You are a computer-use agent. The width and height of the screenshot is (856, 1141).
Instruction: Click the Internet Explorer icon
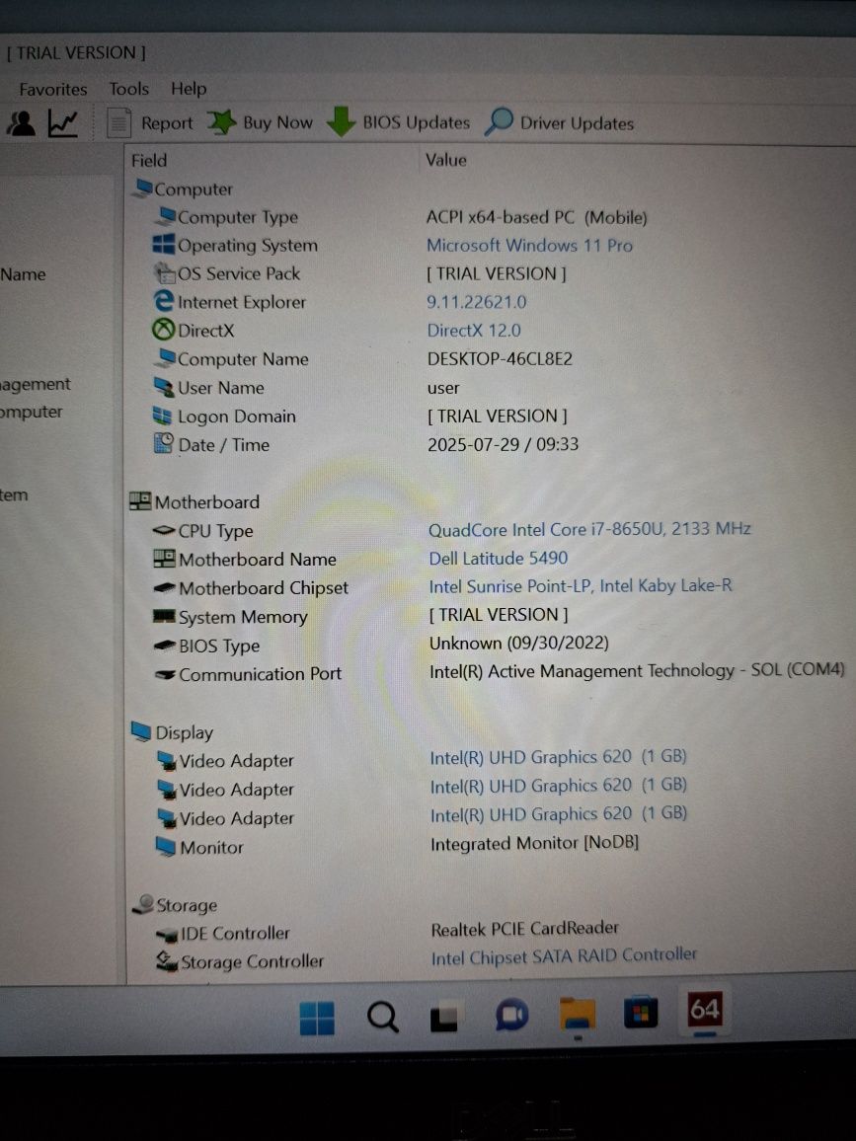tap(164, 300)
